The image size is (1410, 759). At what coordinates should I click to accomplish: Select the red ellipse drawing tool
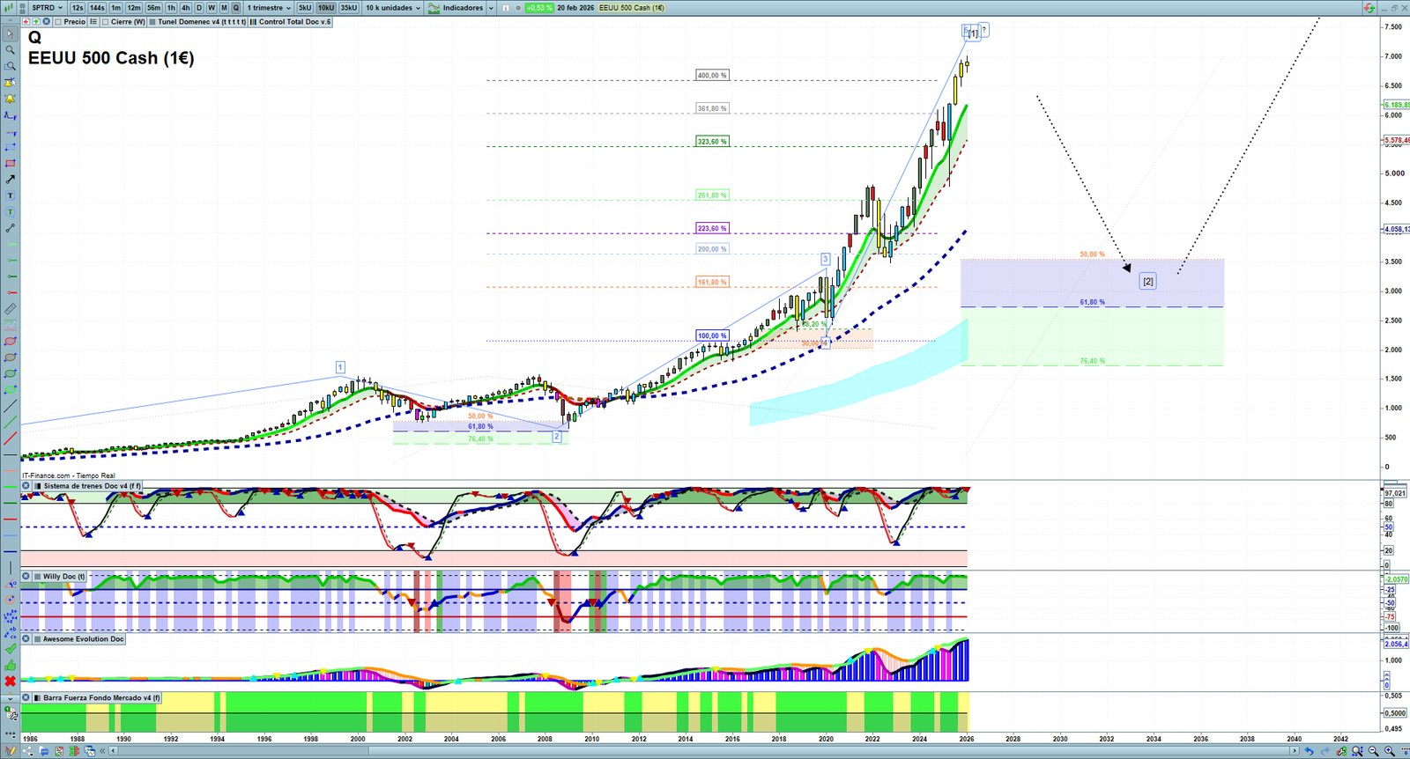tap(11, 342)
